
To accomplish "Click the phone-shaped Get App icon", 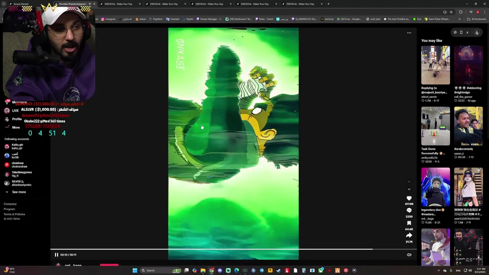I will click(x=461, y=32).
